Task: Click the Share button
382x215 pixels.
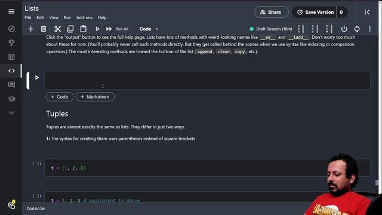Action: point(272,12)
